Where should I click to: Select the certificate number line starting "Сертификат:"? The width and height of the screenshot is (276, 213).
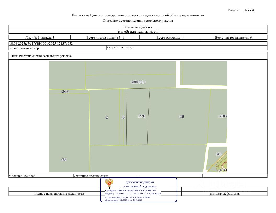pos(131,190)
